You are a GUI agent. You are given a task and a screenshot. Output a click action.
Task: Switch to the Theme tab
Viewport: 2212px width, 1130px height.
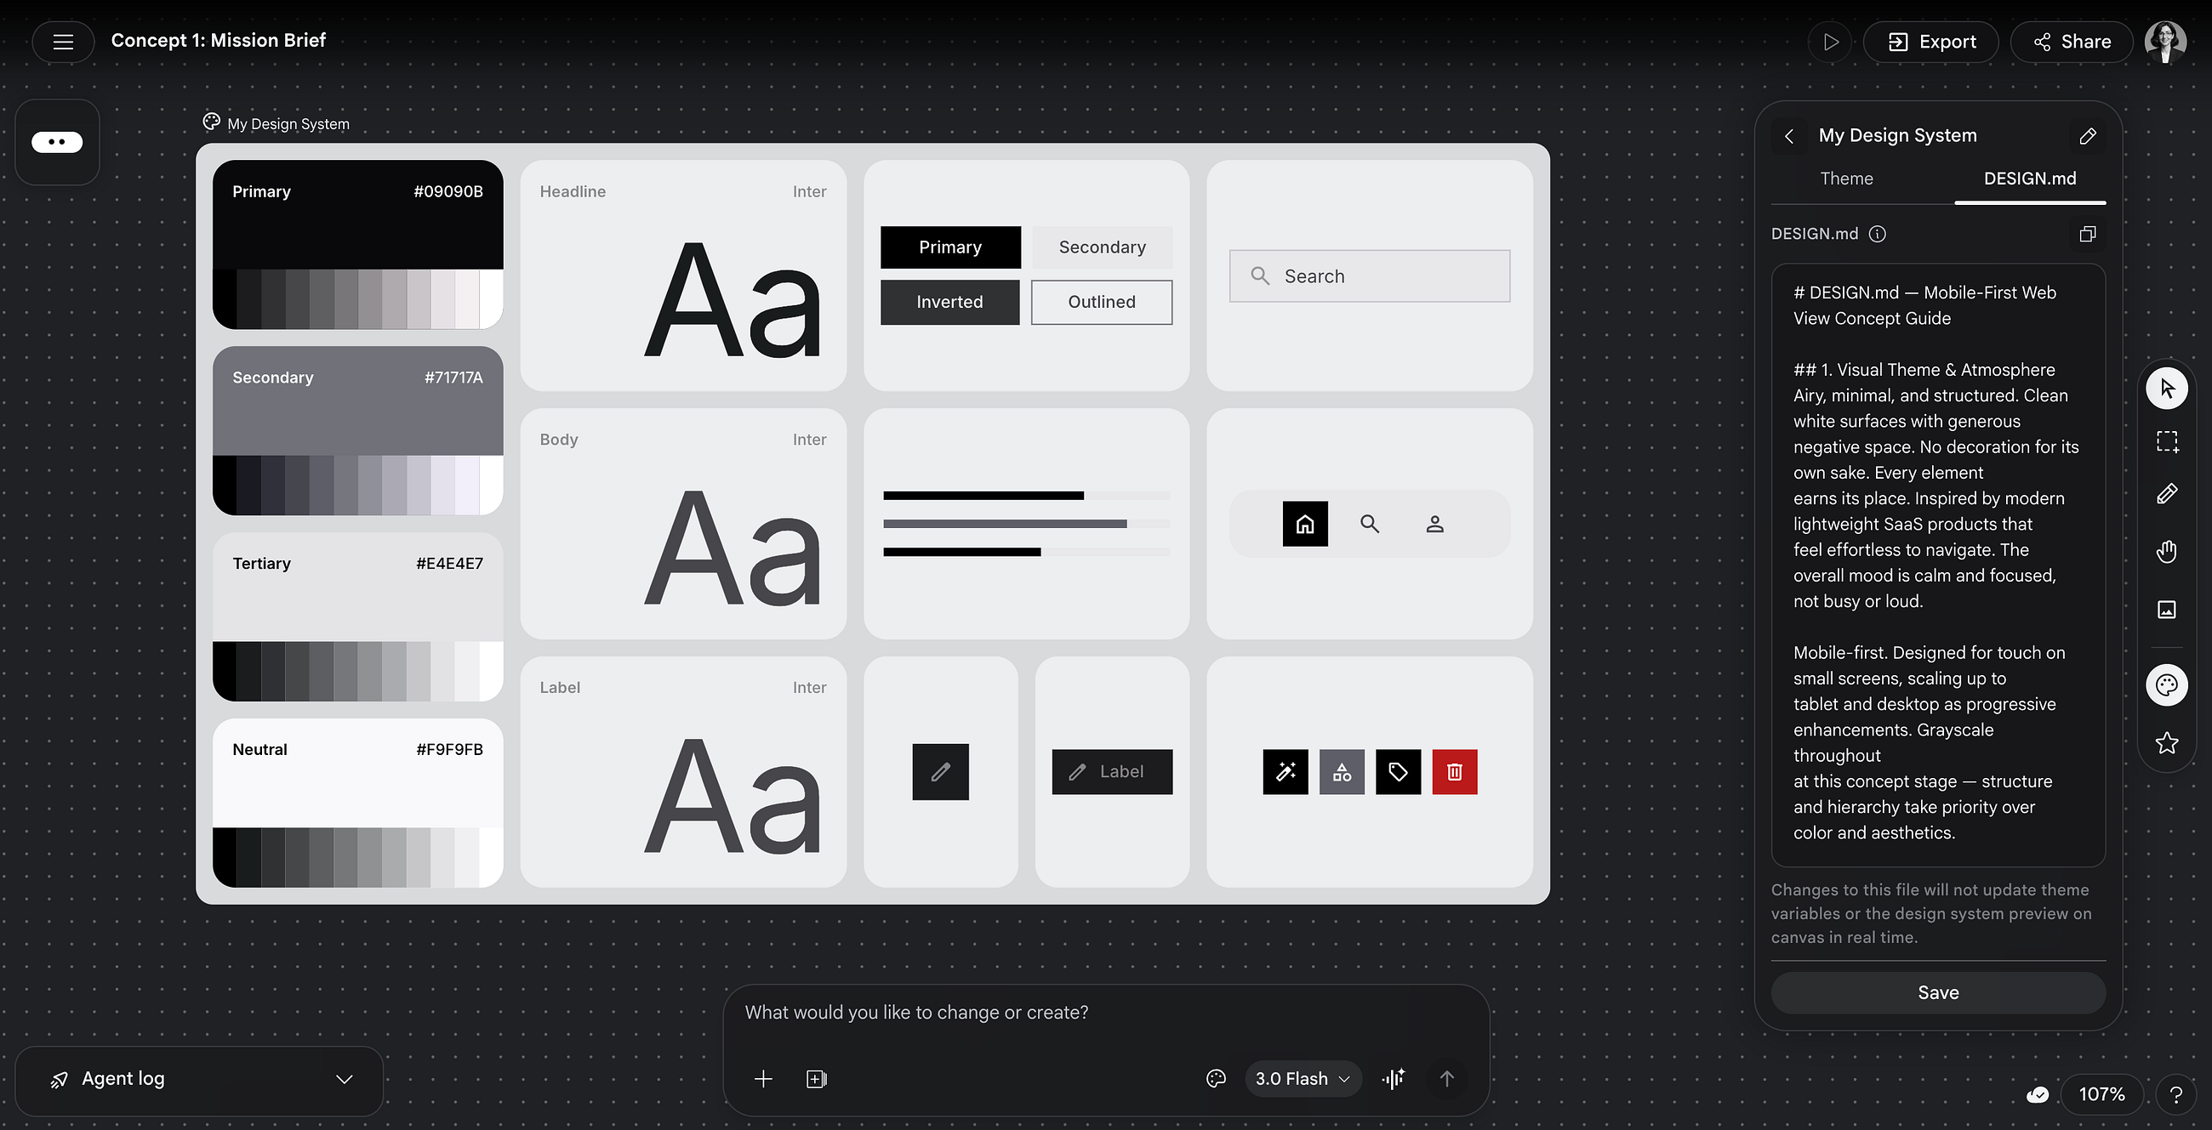1846,179
